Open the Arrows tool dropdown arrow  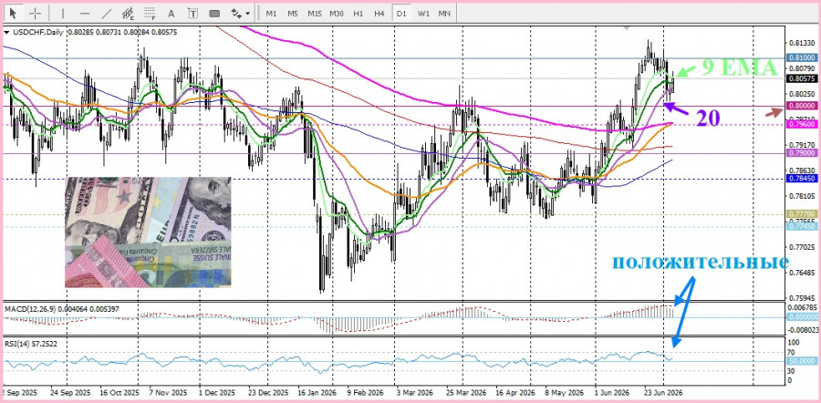(x=247, y=14)
